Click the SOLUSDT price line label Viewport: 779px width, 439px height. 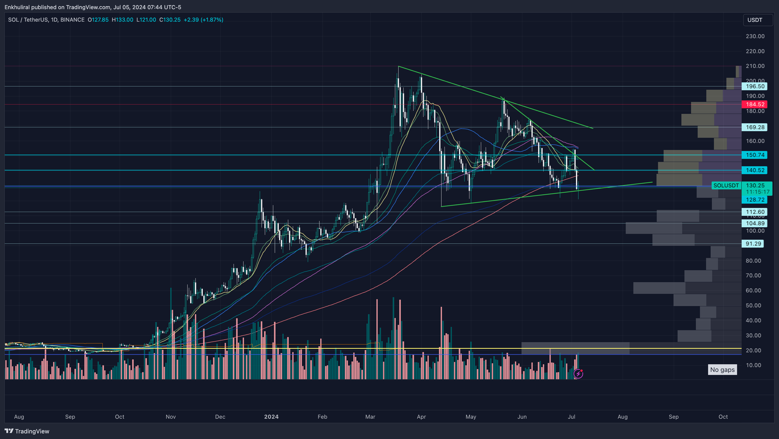coord(726,186)
